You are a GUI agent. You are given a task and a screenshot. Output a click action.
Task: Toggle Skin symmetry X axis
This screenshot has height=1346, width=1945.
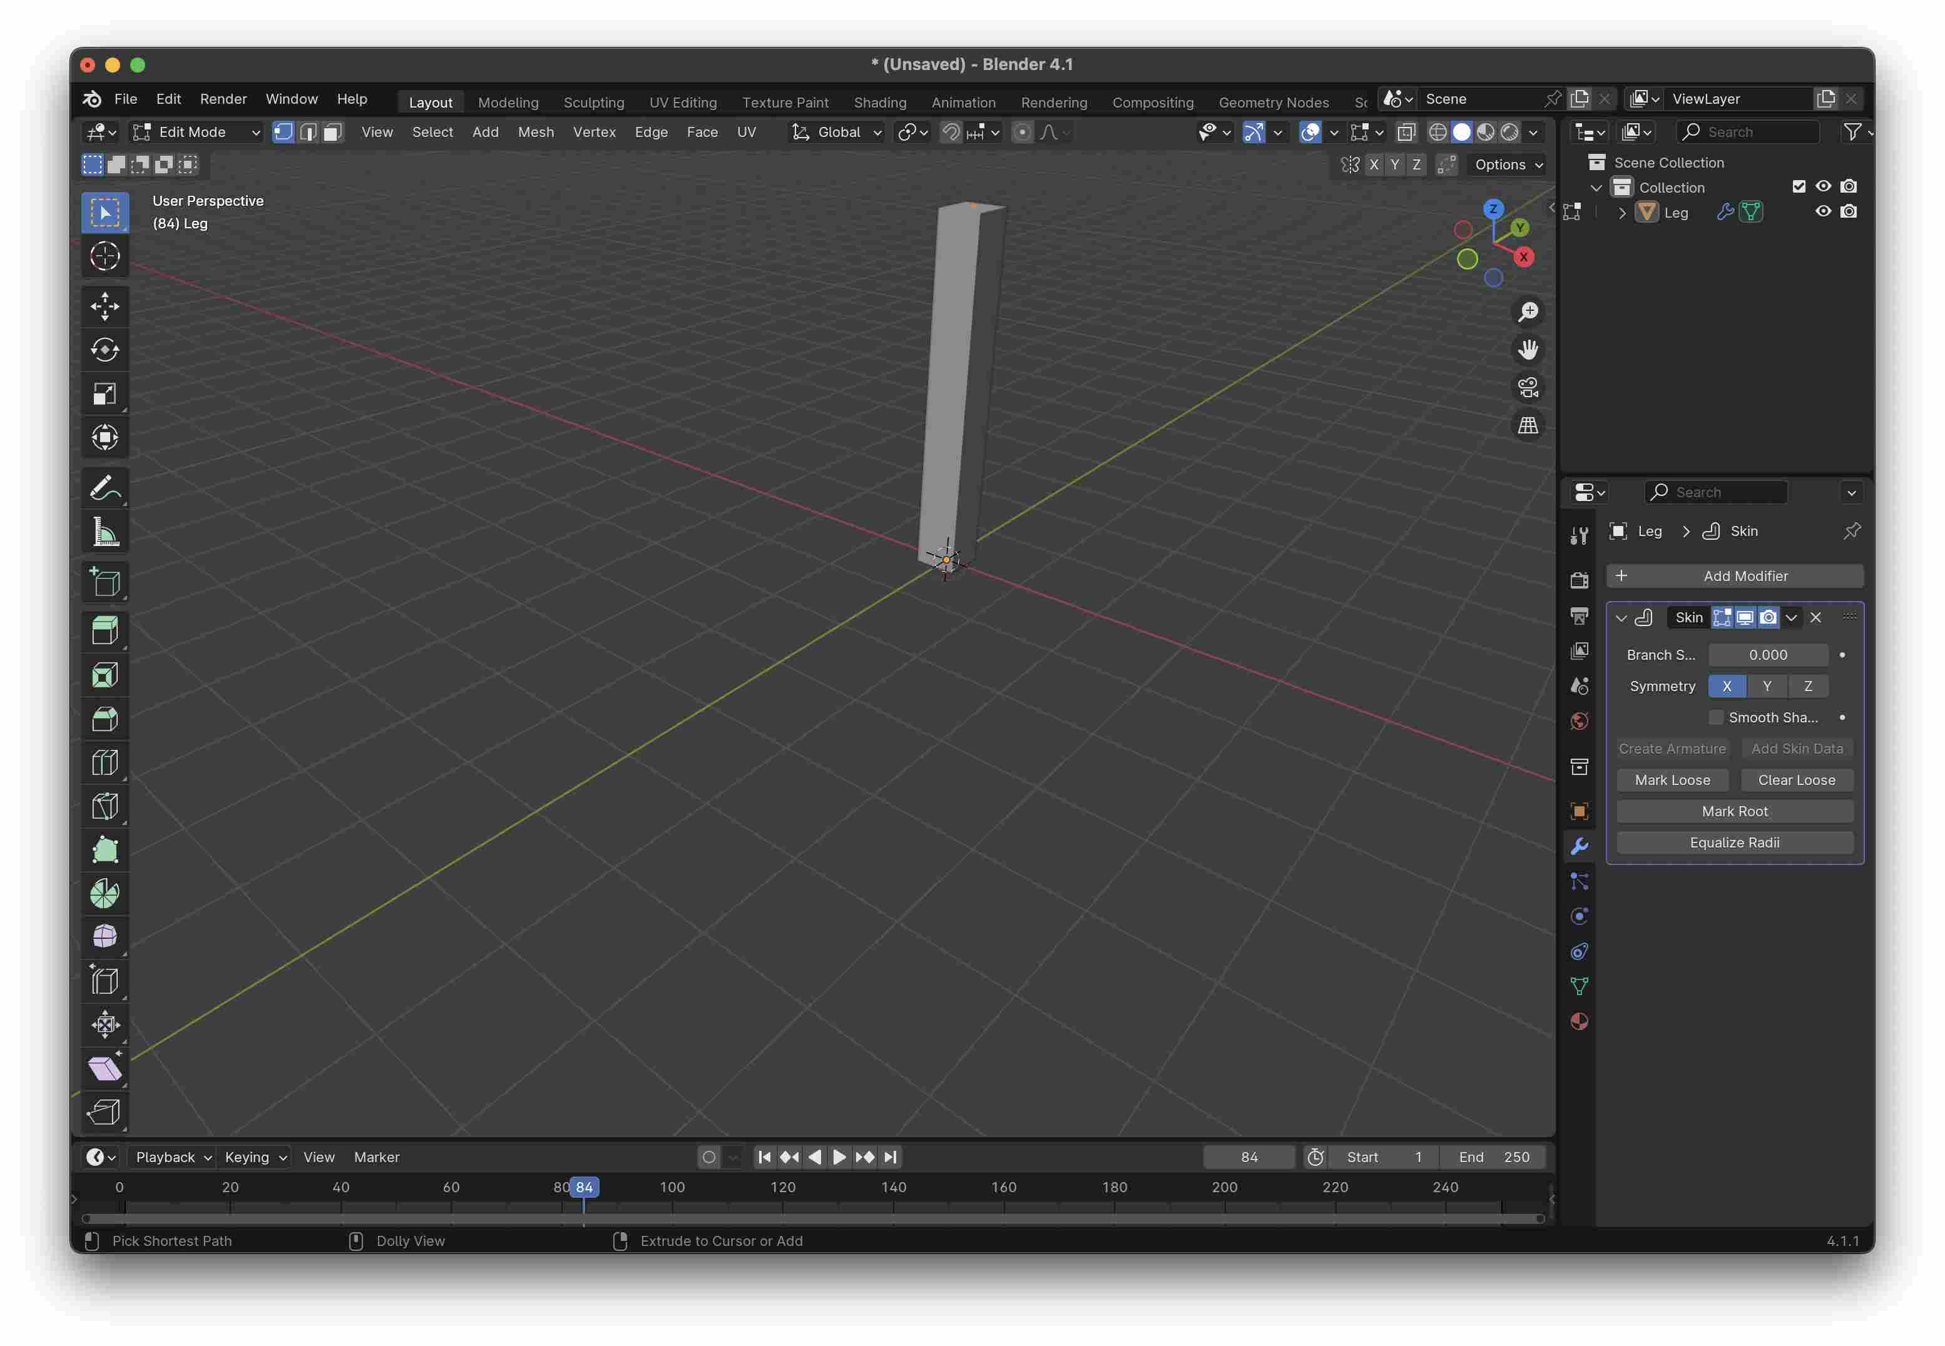pos(1727,687)
